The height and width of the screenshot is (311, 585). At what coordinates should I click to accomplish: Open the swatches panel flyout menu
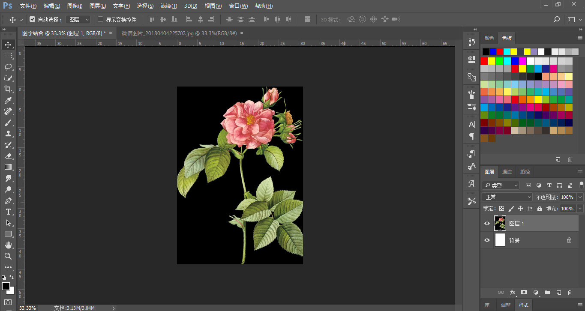click(x=580, y=38)
